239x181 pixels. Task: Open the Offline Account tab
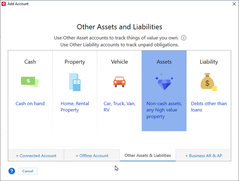(x=92, y=156)
